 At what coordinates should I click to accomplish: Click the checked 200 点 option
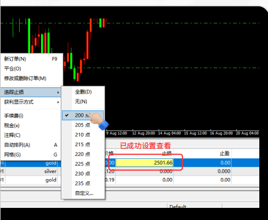[x=83, y=115]
